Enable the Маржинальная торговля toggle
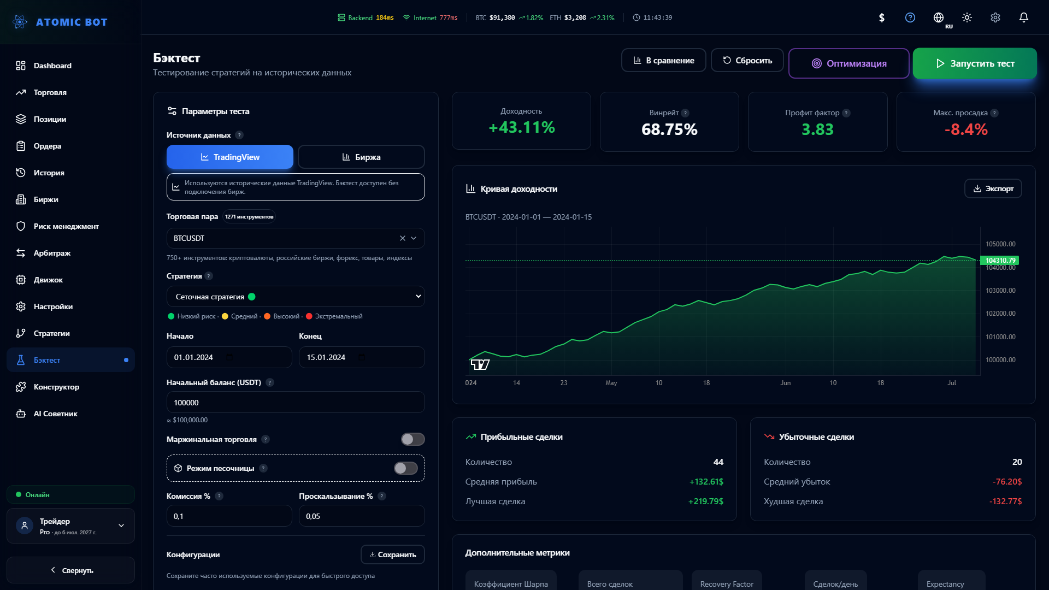 [x=413, y=439]
